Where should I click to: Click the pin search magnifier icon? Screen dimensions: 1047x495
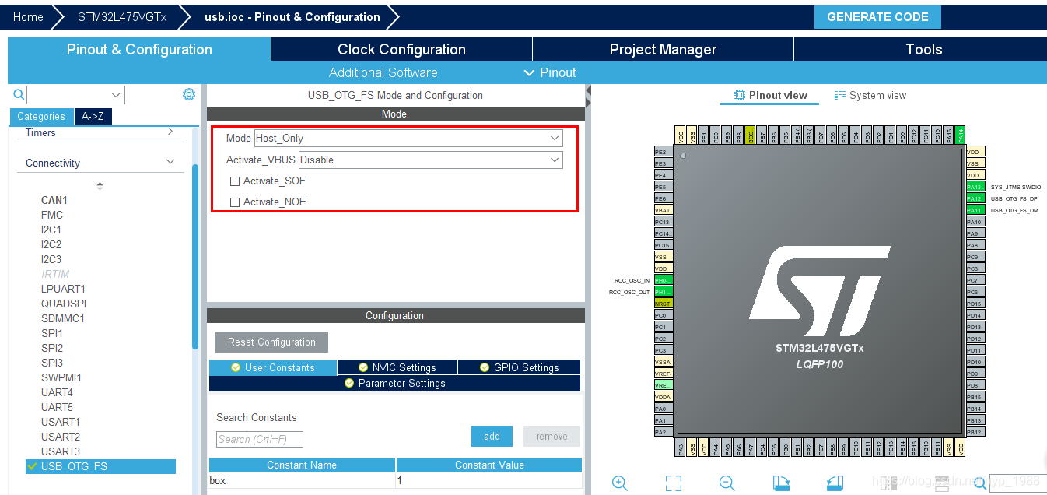(x=979, y=483)
